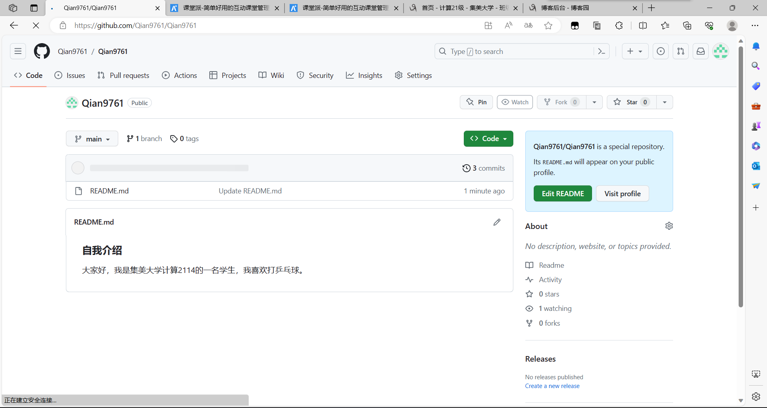This screenshot has width=767, height=408.
Task: Click the Visit profile button
Action: [x=622, y=194]
